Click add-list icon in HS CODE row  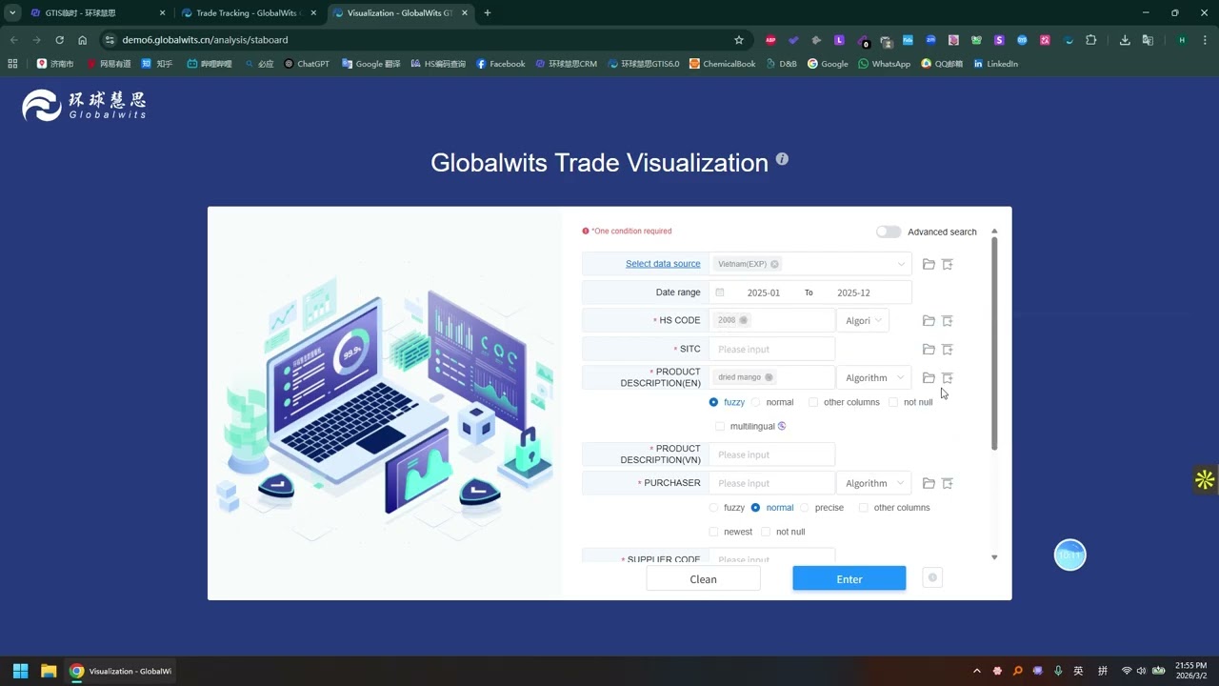pos(948,321)
